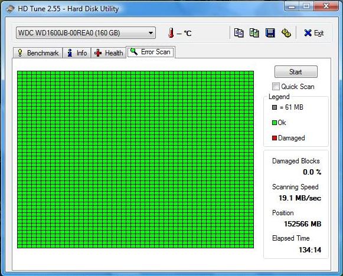Expand drive list using dropdown arrow
The width and height of the screenshot is (343, 276).
coord(151,33)
